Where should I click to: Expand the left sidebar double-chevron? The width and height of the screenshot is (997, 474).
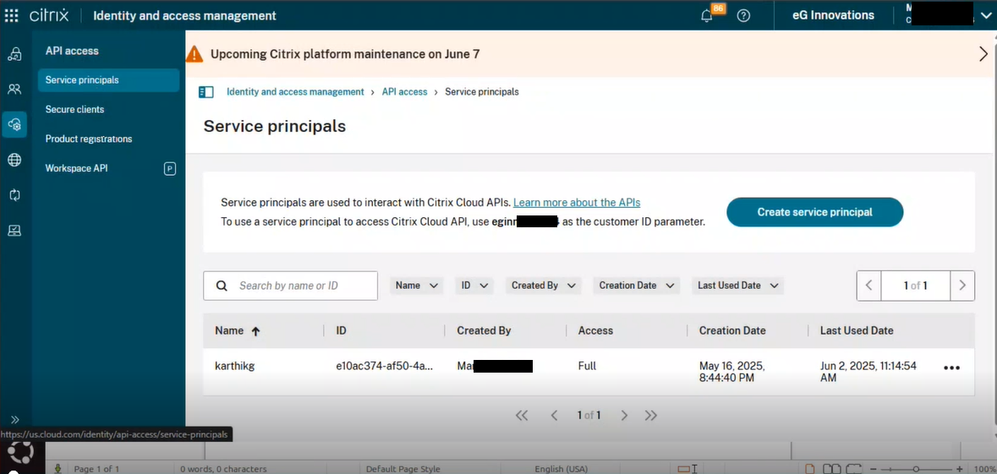click(14, 419)
